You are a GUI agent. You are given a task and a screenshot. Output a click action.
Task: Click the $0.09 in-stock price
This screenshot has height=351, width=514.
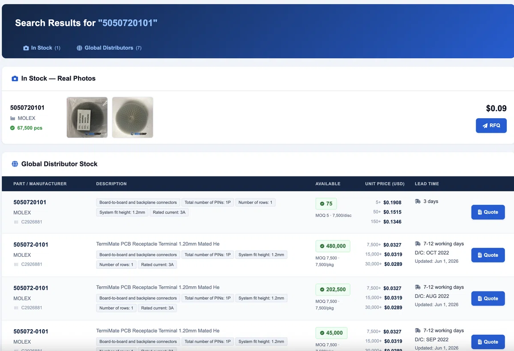pos(496,108)
